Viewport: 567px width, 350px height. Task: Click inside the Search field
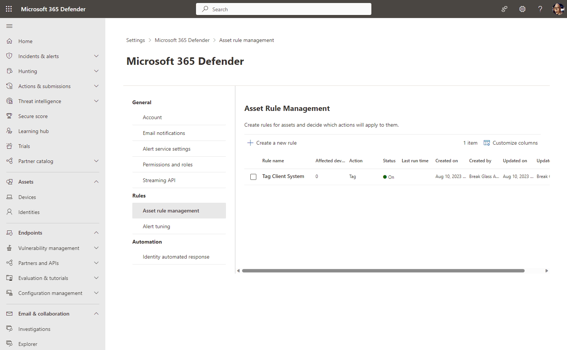click(x=284, y=9)
